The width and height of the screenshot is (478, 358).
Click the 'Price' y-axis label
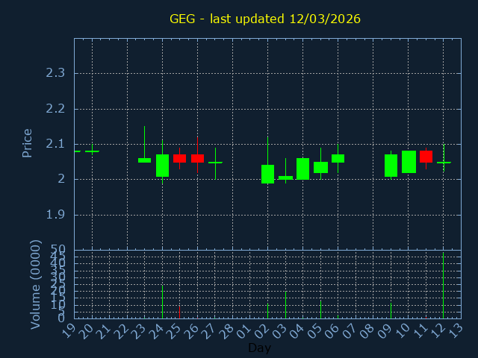pos(28,142)
